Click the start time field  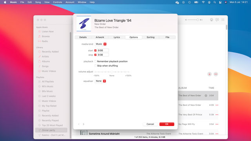[103, 51]
